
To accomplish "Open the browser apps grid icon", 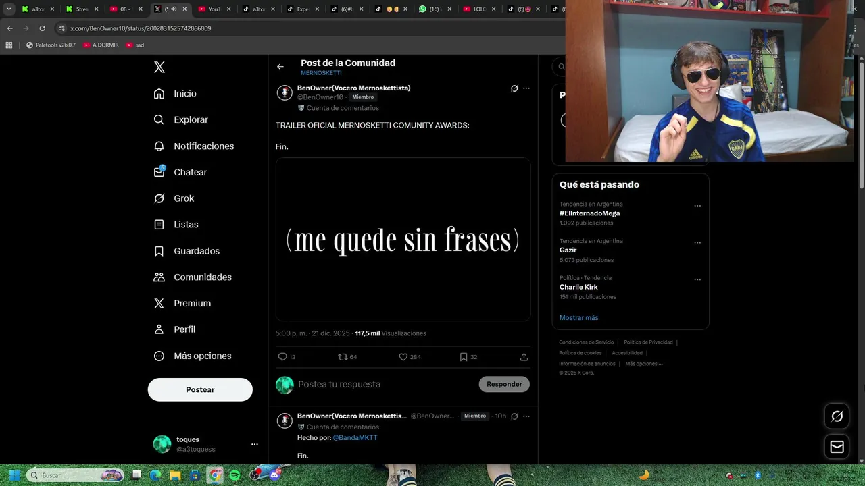I will click(x=9, y=45).
